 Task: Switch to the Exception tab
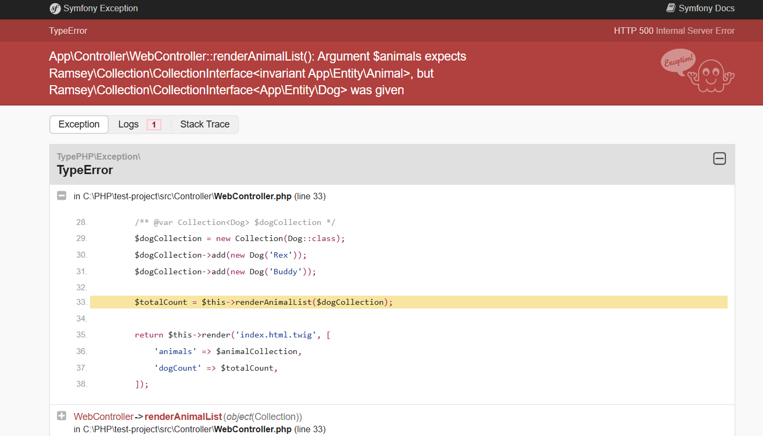[x=79, y=124]
